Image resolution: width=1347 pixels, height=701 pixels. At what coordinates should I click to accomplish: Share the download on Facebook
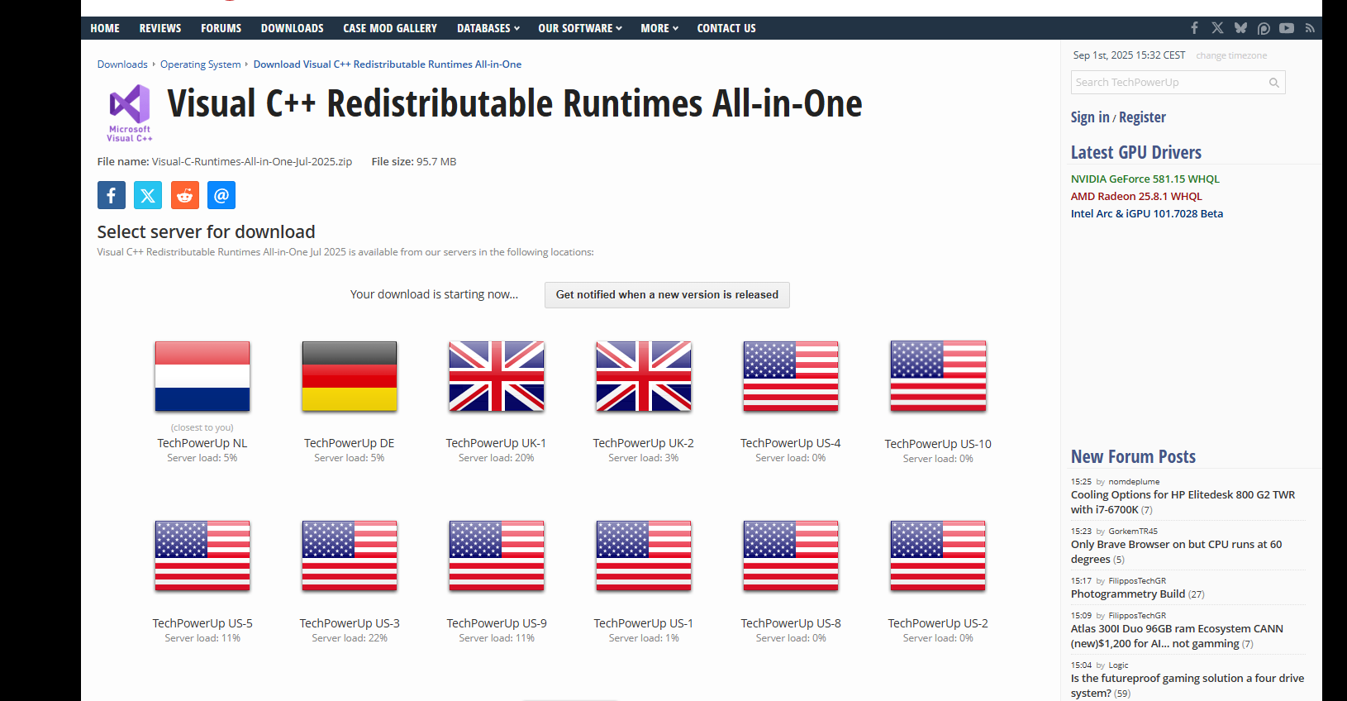[x=112, y=195]
